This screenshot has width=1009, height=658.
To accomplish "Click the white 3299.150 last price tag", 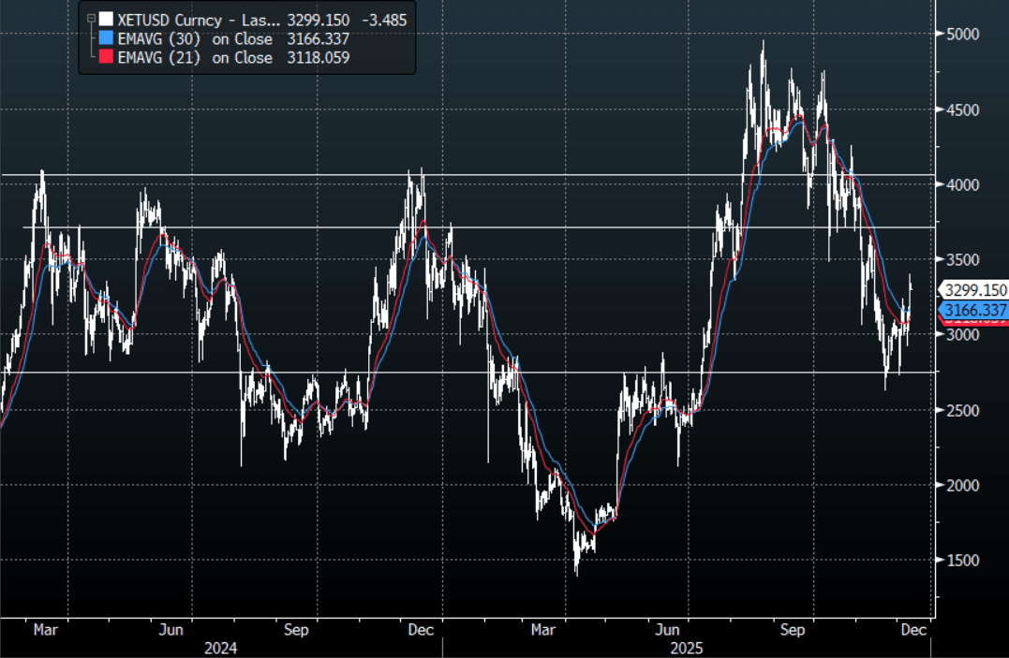I will pos(974,290).
